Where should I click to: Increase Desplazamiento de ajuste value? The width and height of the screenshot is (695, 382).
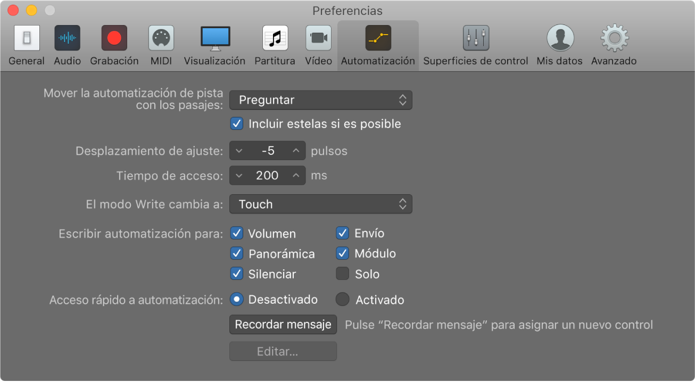(x=296, y=151)
